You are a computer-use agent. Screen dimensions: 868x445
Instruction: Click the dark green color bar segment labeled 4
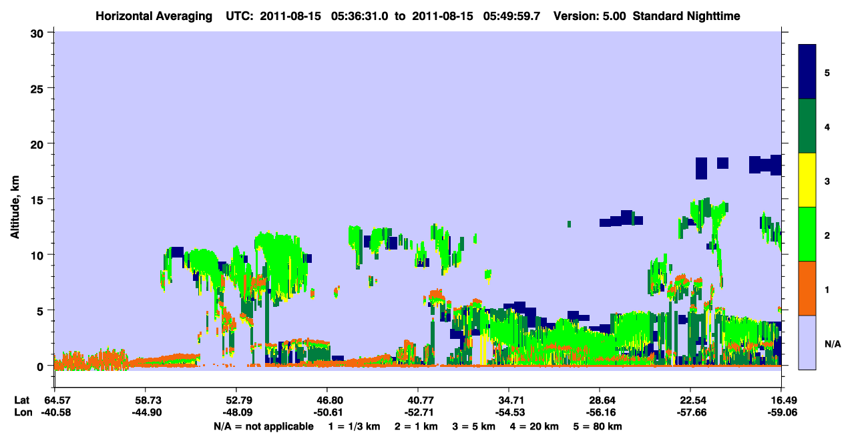point(807,126)
